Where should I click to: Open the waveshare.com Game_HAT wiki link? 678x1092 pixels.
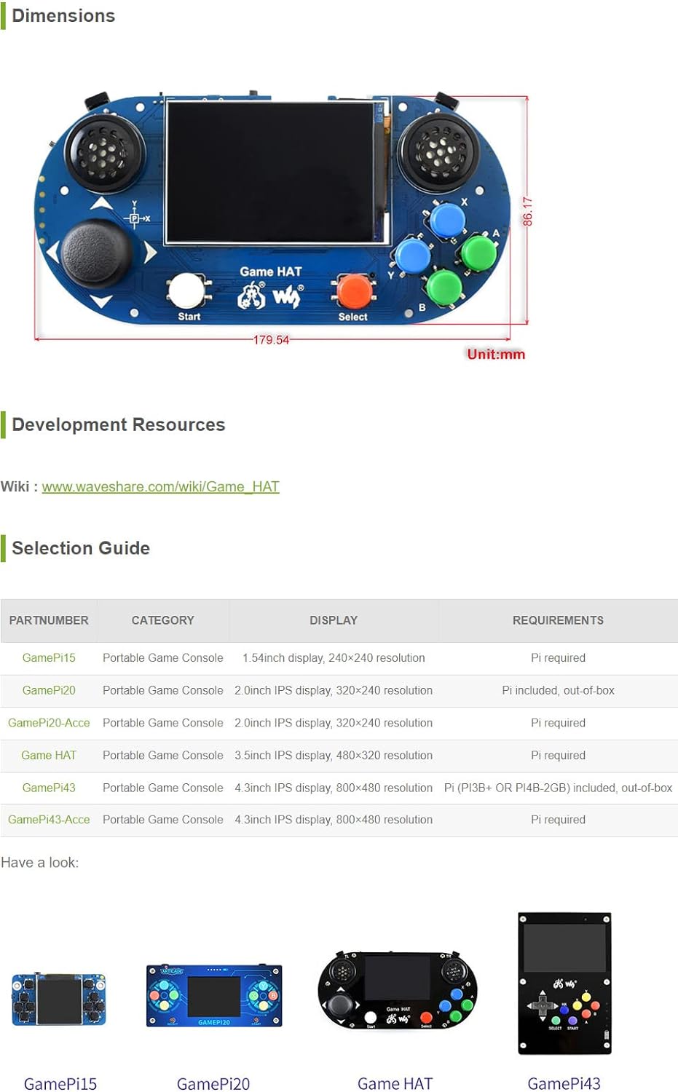(x=160, y=487)
